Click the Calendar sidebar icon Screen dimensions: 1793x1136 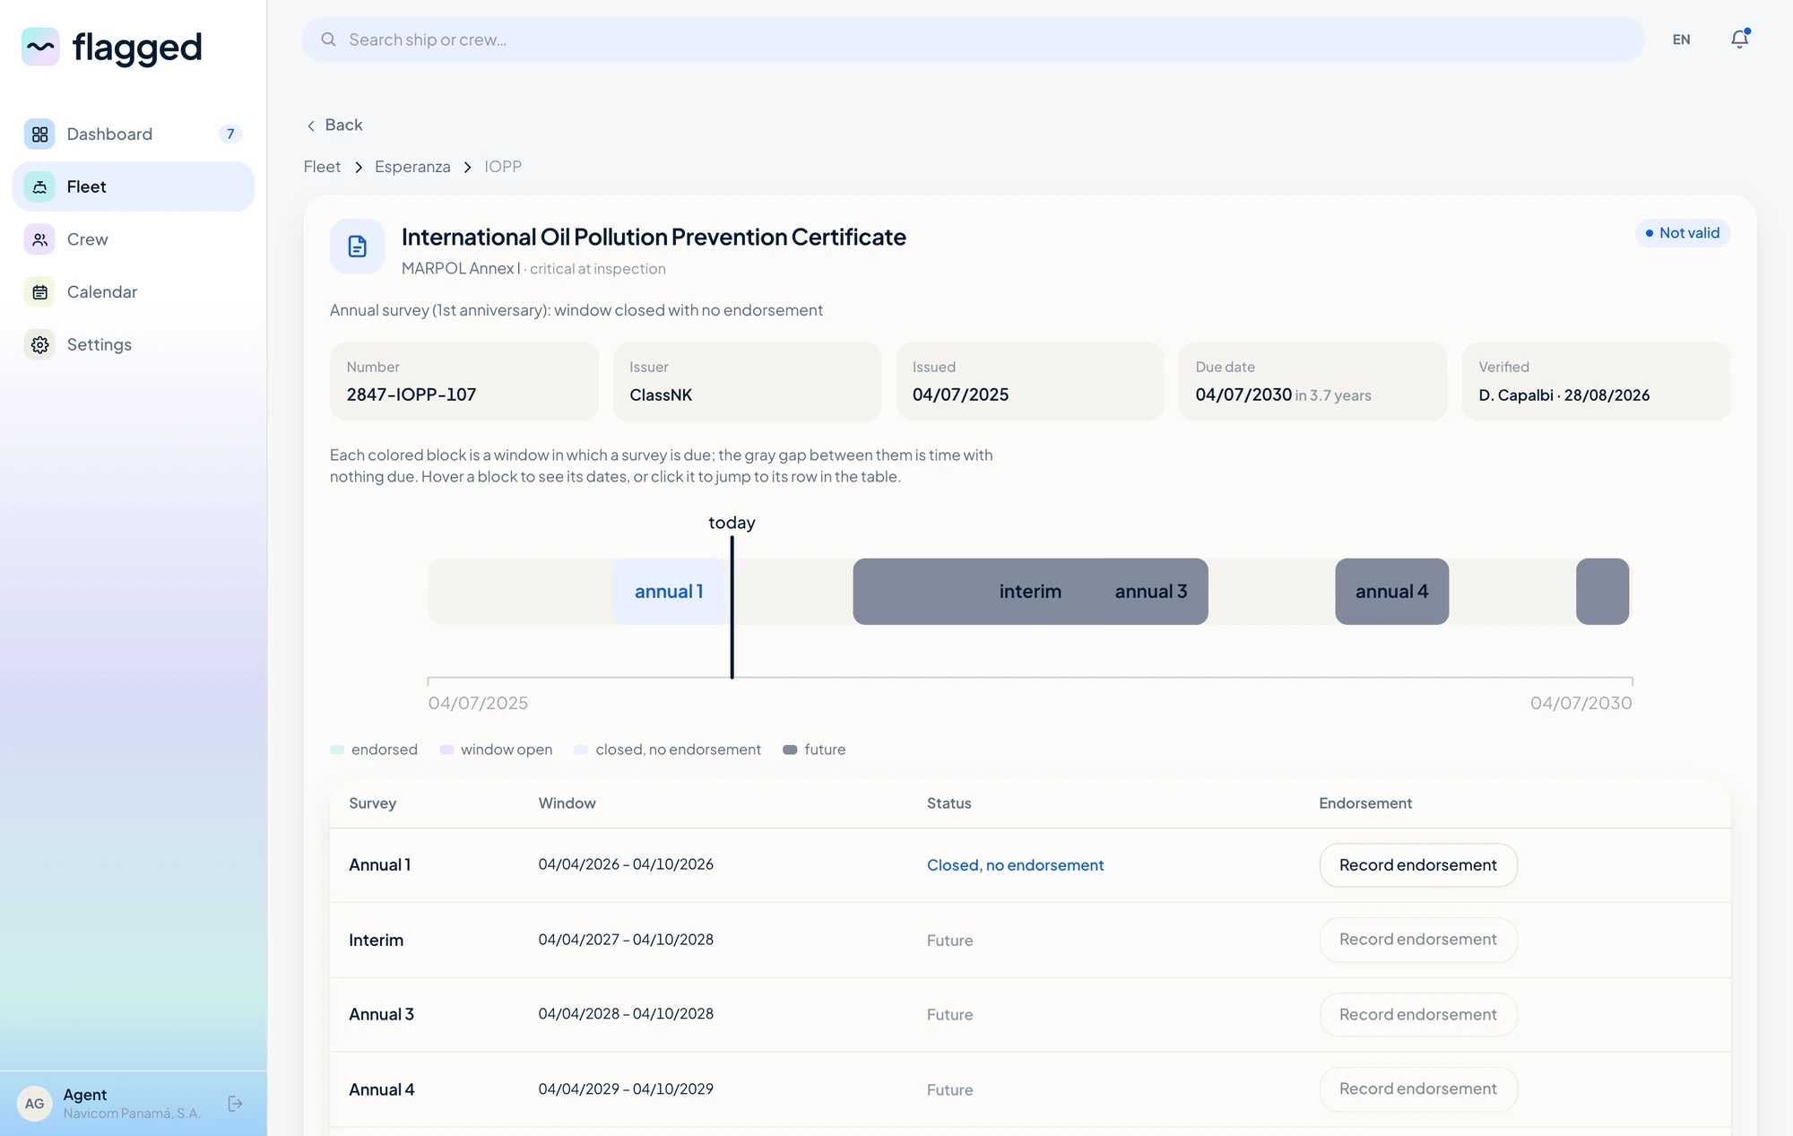point(39,292)
